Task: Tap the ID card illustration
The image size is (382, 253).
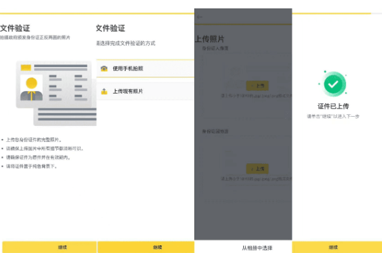Action: point(56,93)
